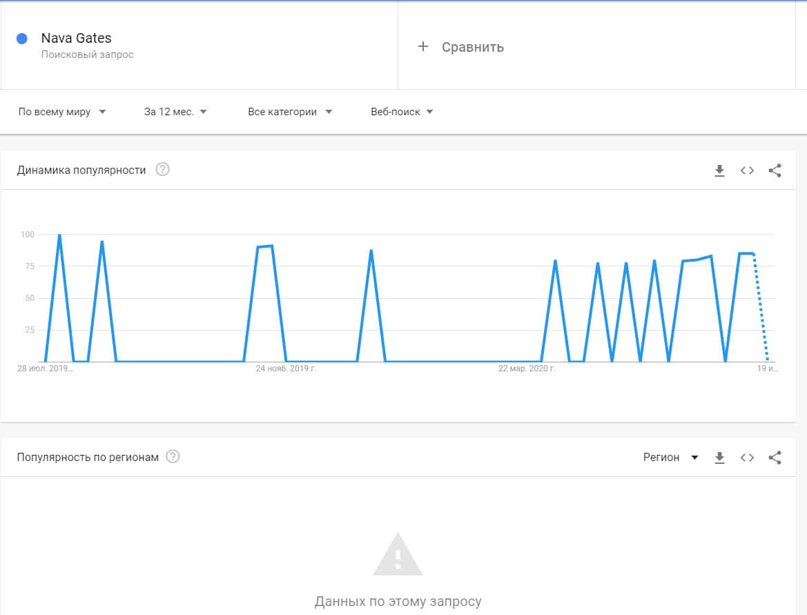Open embed code for Популярность по регионам
Viewport: 807px width, 615px height.
coord(747,458)
